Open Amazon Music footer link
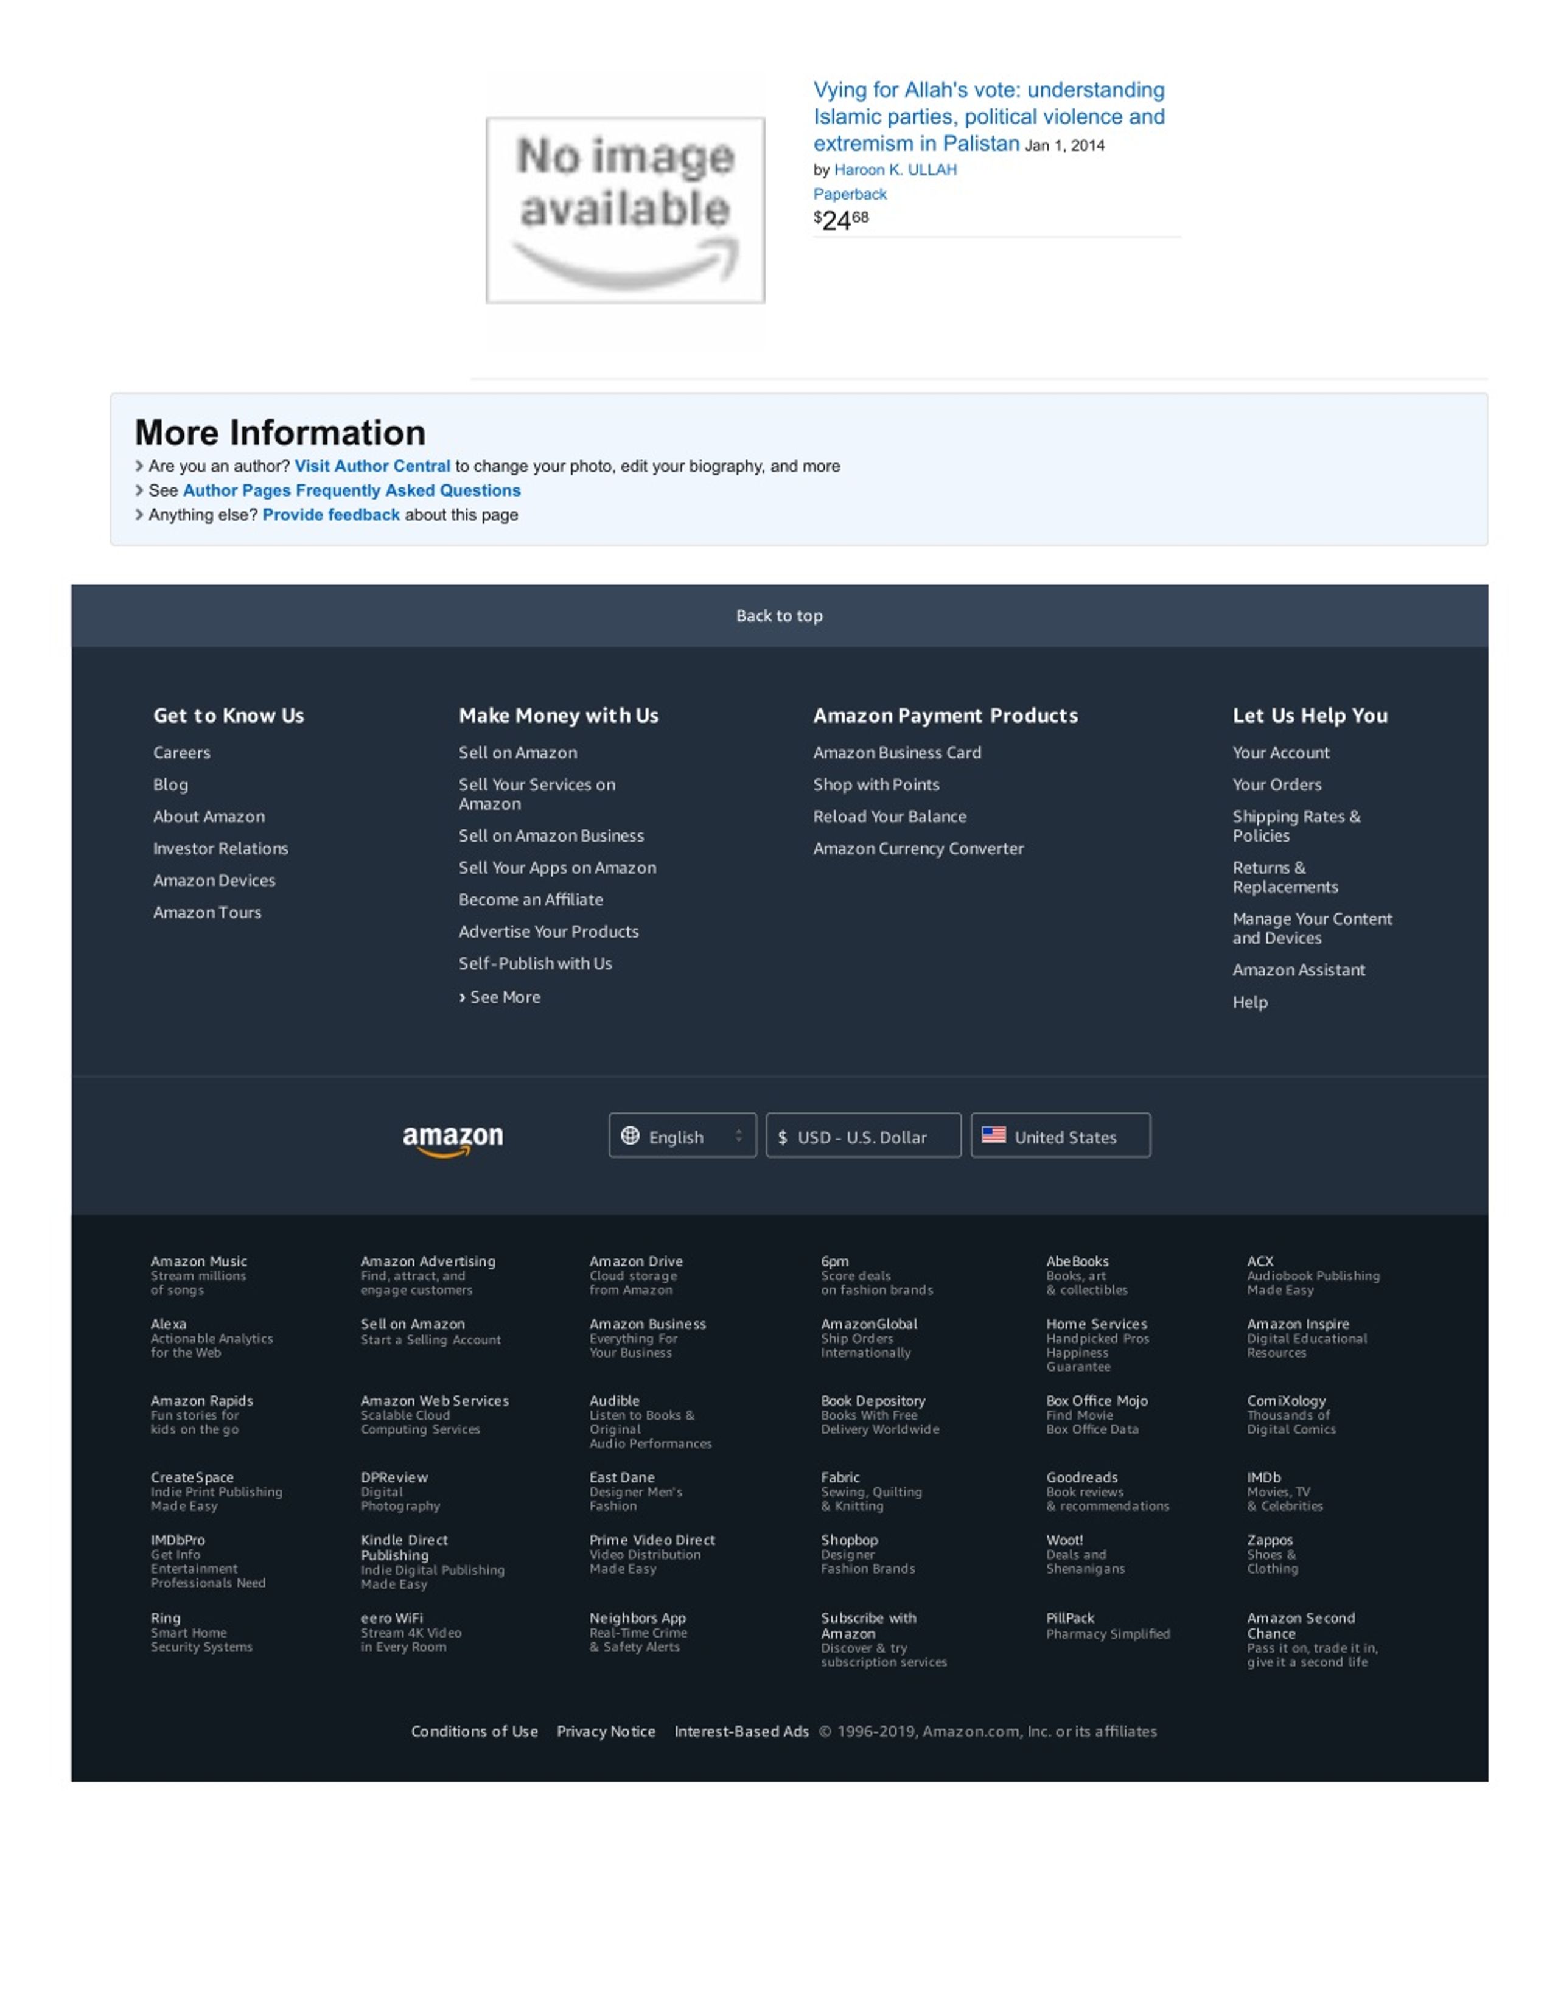 click(200, 1275)
